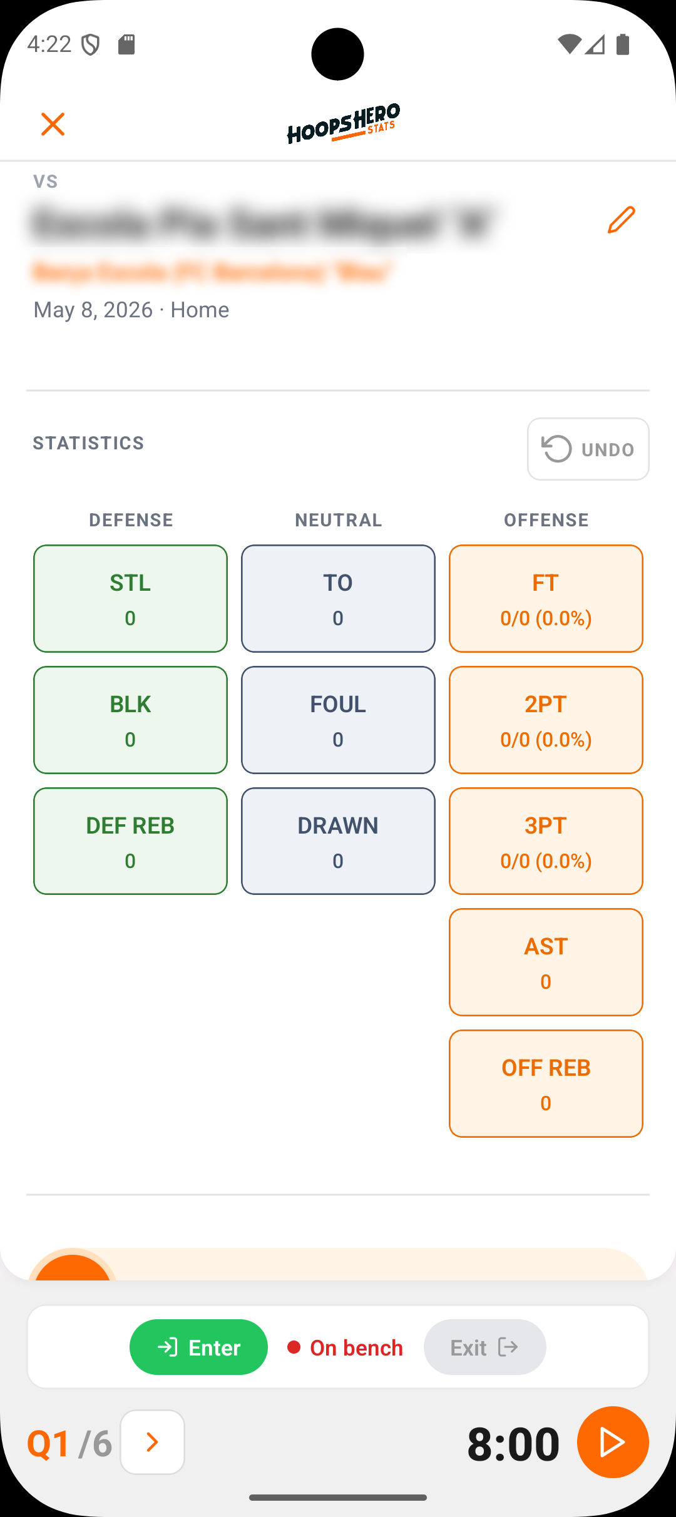Image resolution: width=676 pixels, height=1517 pixels.
Task: Tap the pencil edit game icon
Action: coord(621,220)
